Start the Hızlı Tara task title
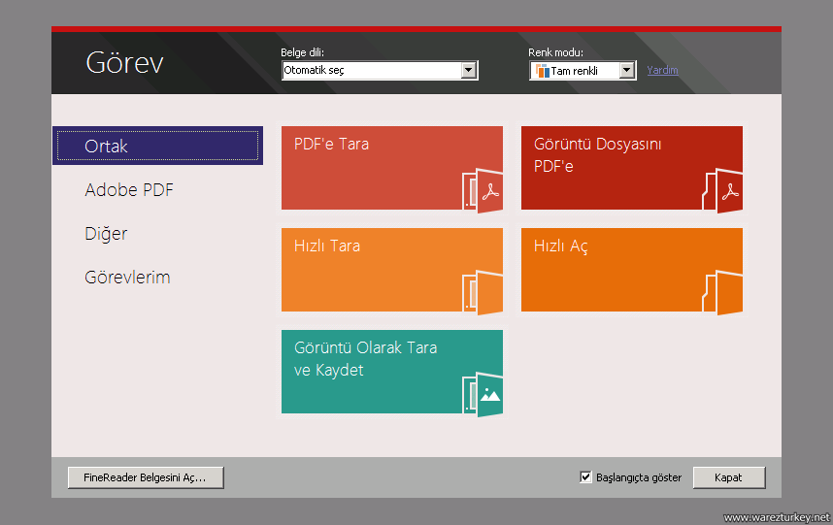Screen dimensions: 833x525 click(x=327, y=246)
